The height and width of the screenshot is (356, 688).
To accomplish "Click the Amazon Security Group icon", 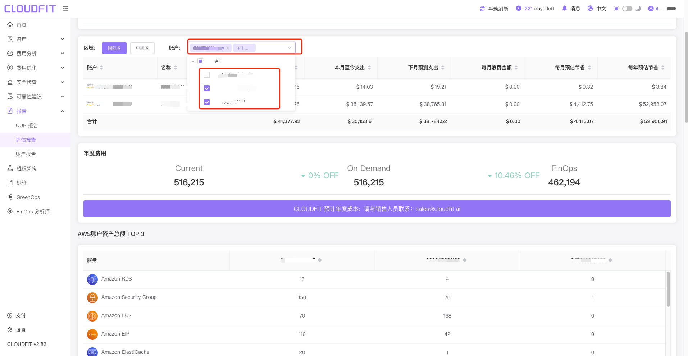I will pos(92,297).
